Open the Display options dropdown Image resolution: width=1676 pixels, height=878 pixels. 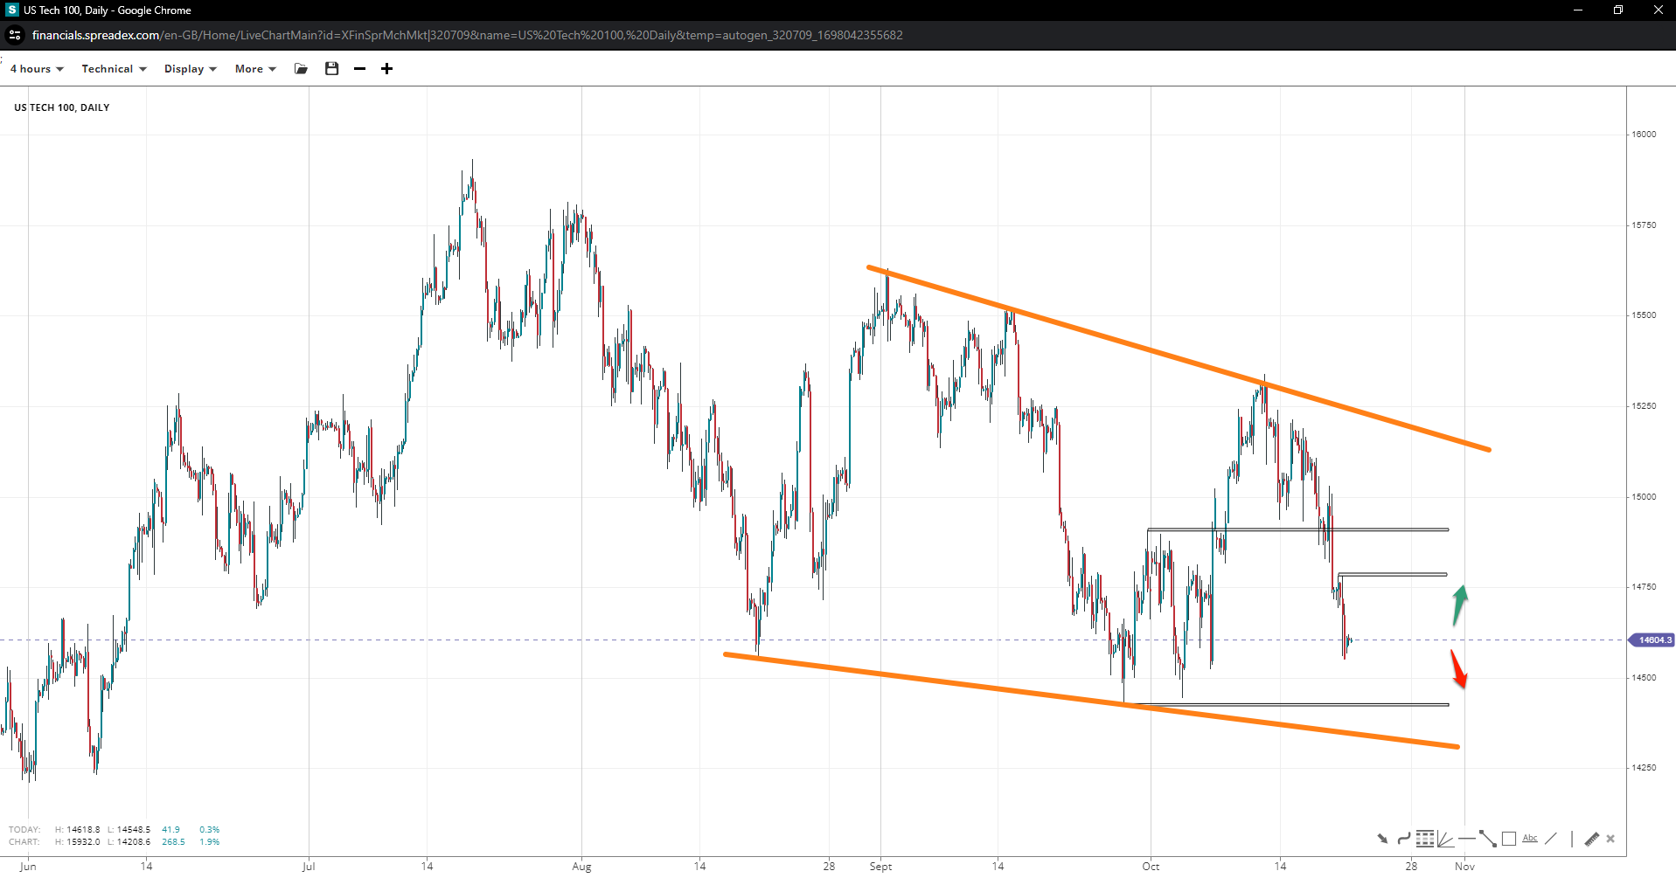[190, 69]
